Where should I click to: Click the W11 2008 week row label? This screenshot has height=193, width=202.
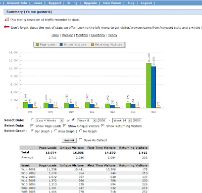click(x=28, y=180)
